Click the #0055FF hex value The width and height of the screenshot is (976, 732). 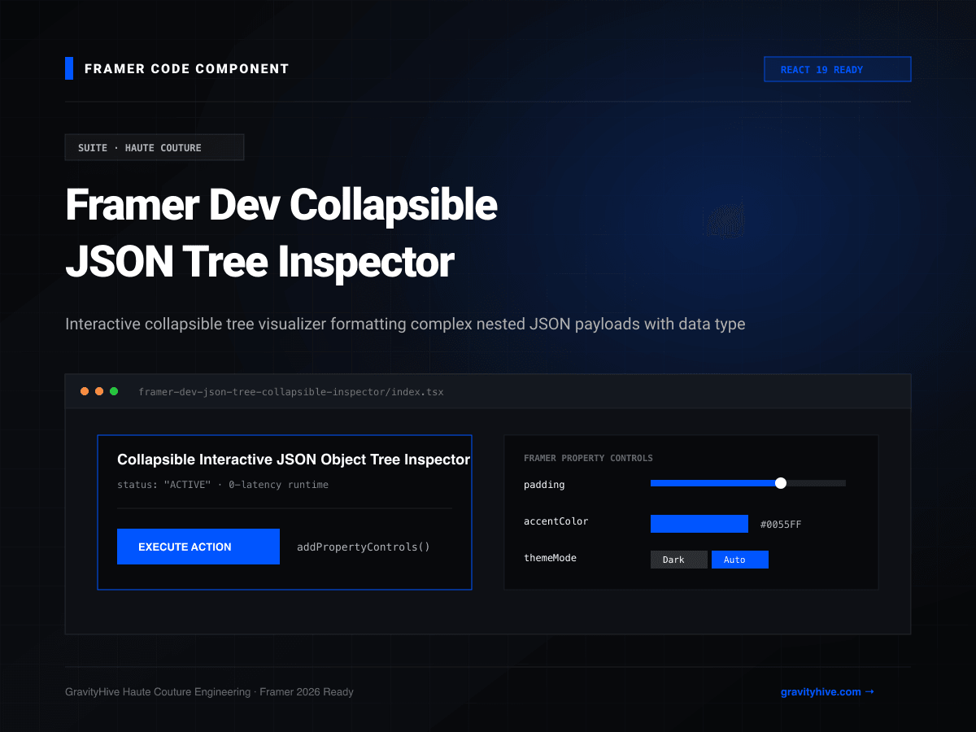point(781,525)
